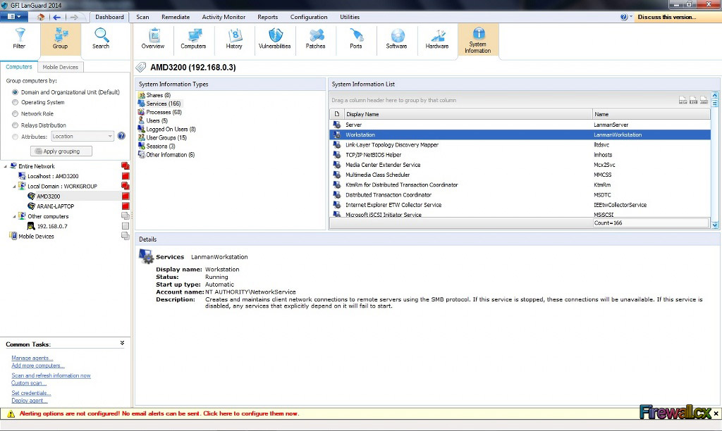
Task: Click the status icon beside 192.168.0.7
Action: [x=126, y=226]
